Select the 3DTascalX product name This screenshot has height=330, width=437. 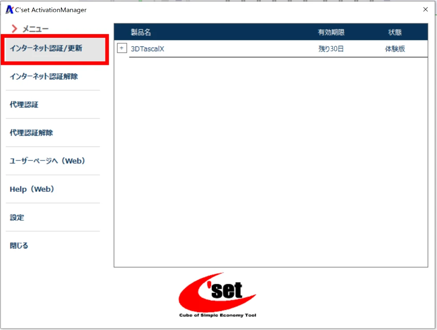pyautogui.click(x=147, y=49)
